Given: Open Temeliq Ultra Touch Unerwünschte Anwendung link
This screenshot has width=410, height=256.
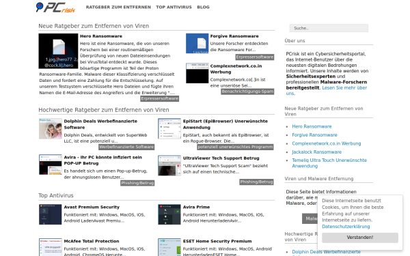Looking at the screenshot, I should [329, 163].
